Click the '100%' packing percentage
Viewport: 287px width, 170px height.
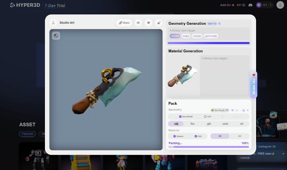[x=245, y=143]
